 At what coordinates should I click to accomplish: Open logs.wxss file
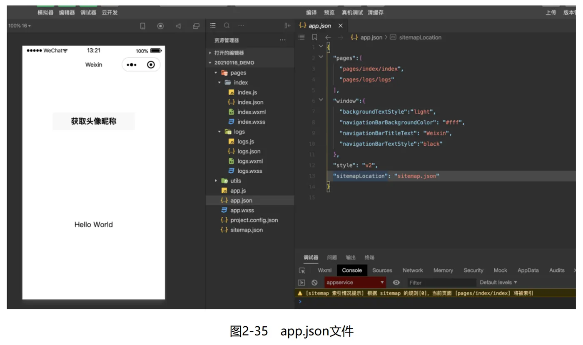click(250, 171)
